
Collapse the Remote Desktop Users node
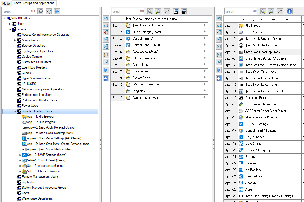[15, 111]
